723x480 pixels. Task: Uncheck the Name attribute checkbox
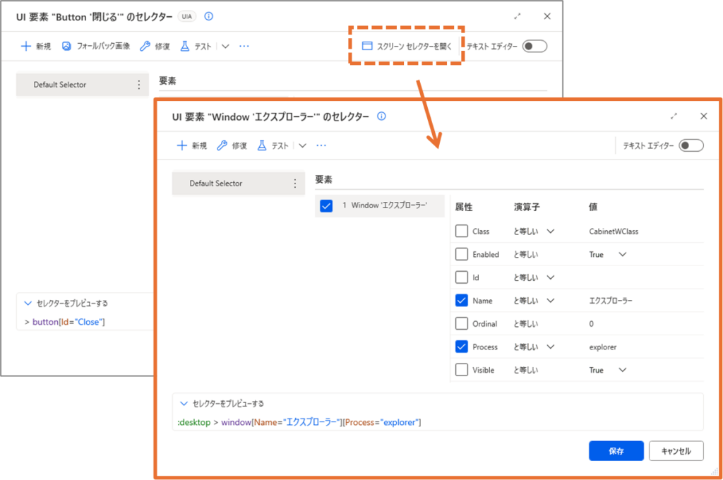462,300
